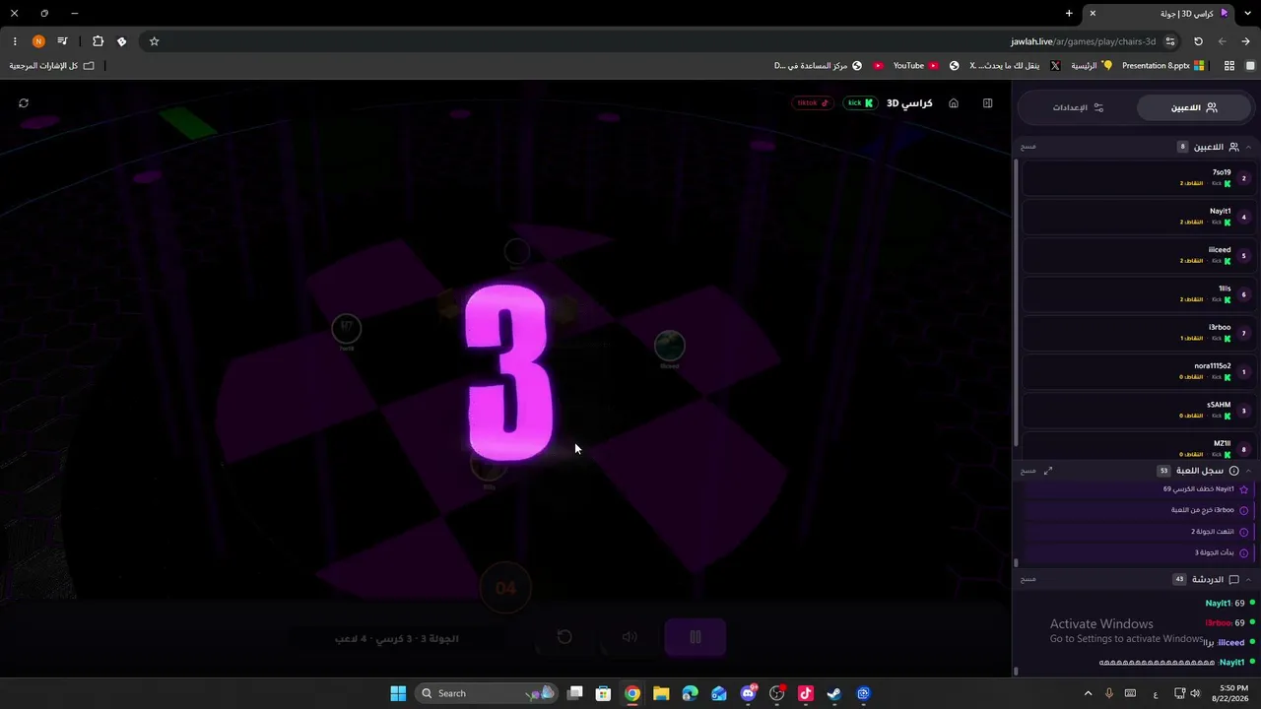
Task: Go to the home icon beside كراسي 3D
Action: coord(954,103)
